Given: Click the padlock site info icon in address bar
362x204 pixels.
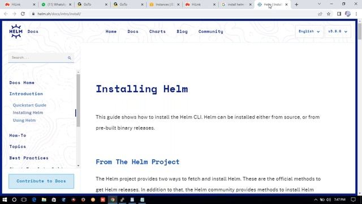Looking at the screenshot, I should click(33, 14).
